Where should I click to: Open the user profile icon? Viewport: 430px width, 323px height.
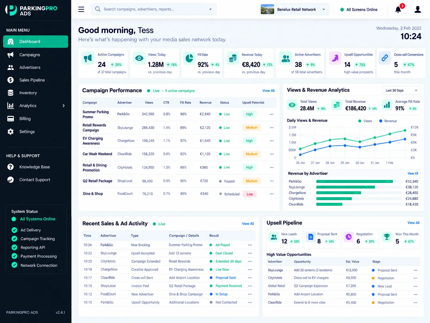(418, 10)
